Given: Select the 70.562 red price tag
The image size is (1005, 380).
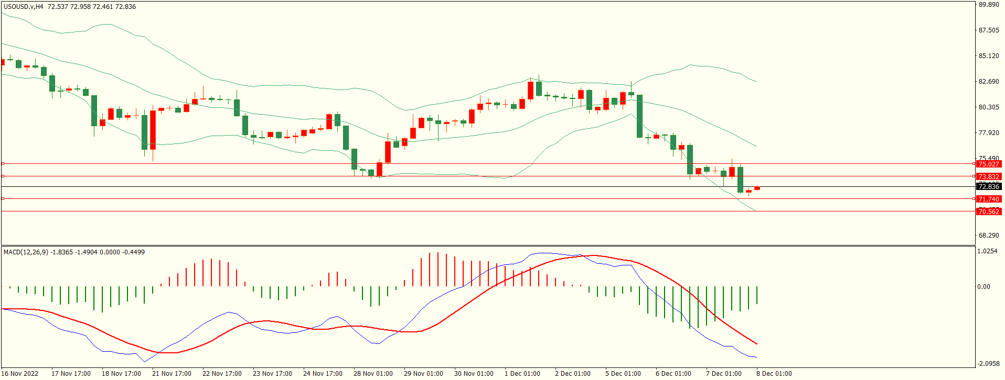Looking at the screenshot, I should [988, 211].
